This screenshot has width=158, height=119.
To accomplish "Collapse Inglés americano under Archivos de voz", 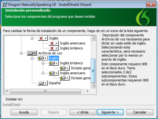I will pyautogui.click(x=43, y=73).
